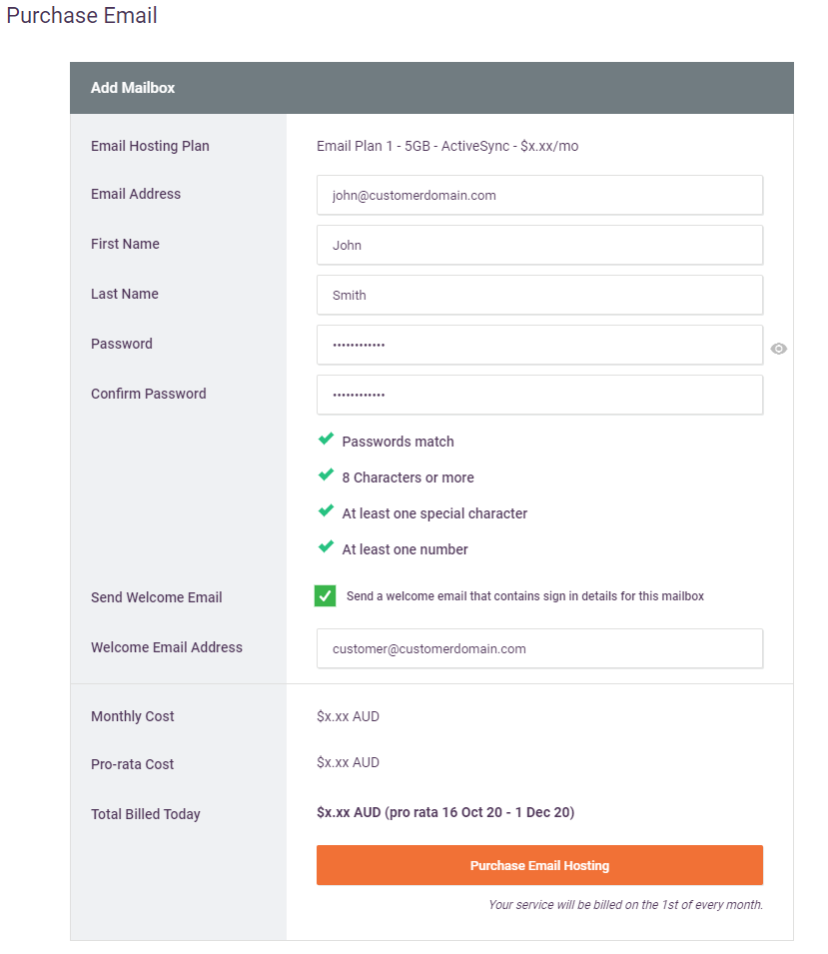Click the welcome email sign in details label
The image size is (828, 954).
(x=525, y=596)
